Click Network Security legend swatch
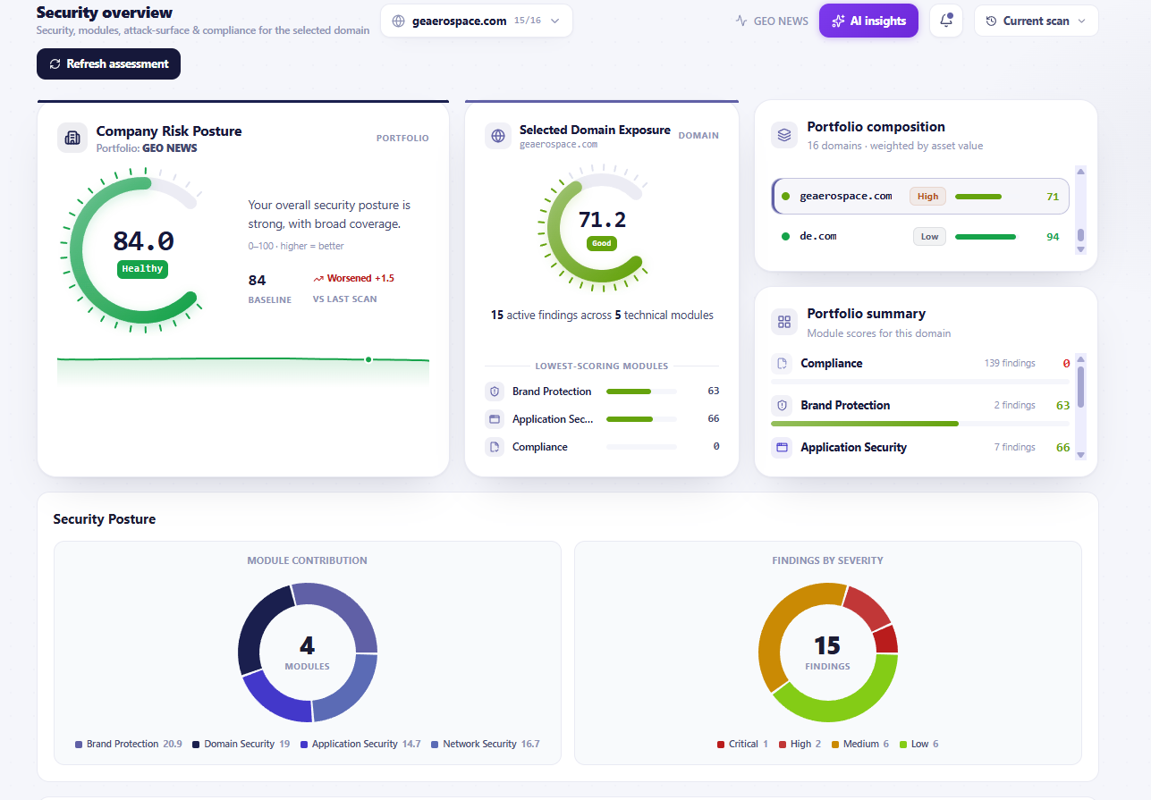 (435, 745)
